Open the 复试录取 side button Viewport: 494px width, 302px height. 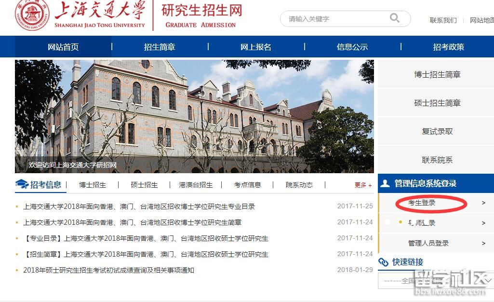(x=437, y=131)
